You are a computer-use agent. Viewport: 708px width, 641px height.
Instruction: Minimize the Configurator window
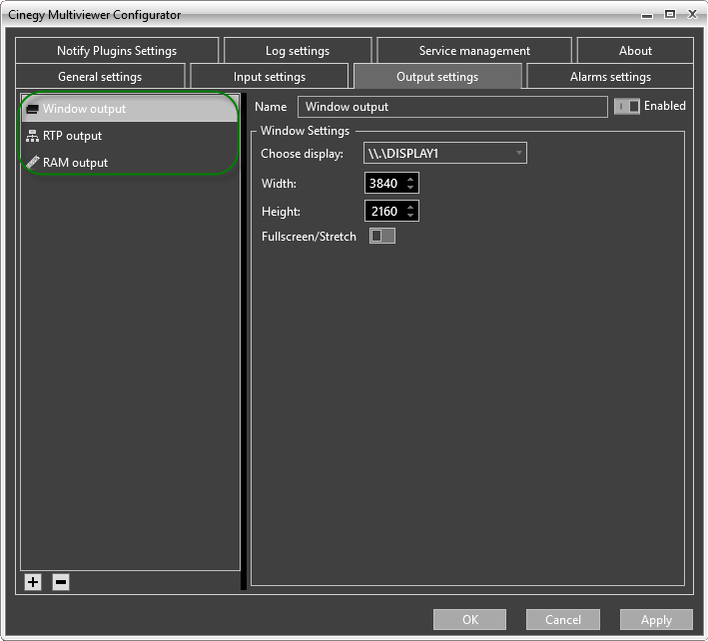pyautogui.click(x=647, y=15)
